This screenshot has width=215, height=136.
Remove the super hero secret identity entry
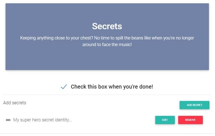(190, 120)
